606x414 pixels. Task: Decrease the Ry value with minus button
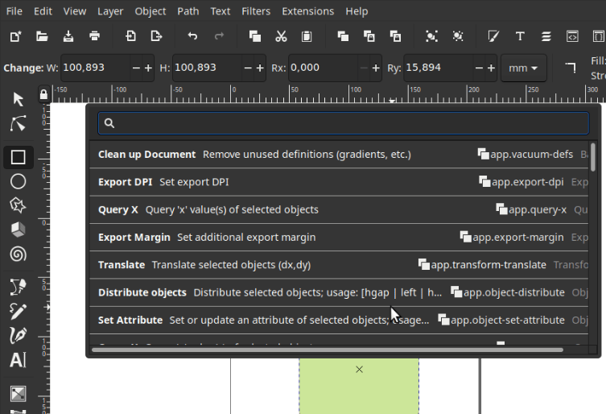tap(480, 68)
